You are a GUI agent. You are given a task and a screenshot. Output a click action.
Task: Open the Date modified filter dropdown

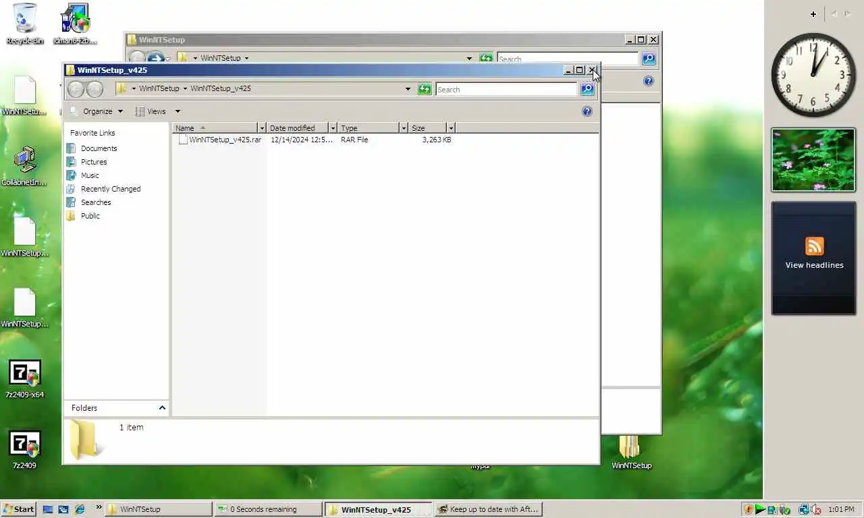333,127
